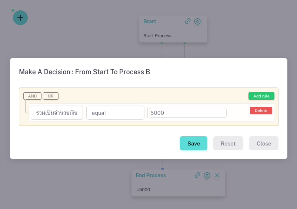Open the Start node settings hexagon icon
The width and height of the screenshot is (297, 209).
[x=198, y=21]
